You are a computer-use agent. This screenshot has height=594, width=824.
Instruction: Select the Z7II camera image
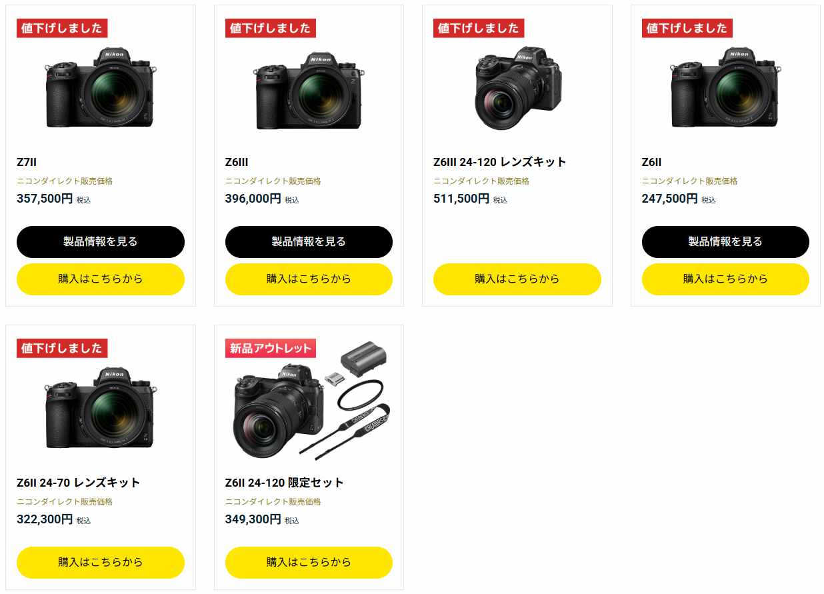click(x=101, y=87)
